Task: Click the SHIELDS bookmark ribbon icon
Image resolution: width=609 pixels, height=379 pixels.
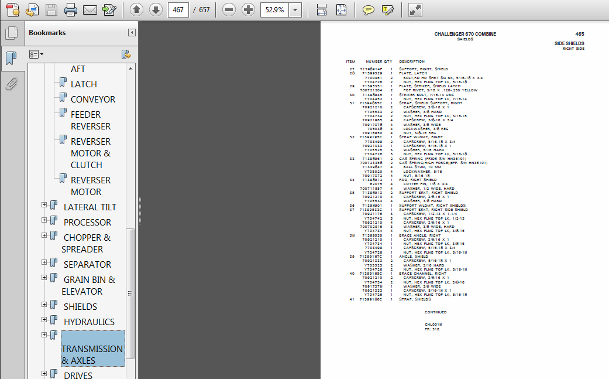Action: point(54,305)
